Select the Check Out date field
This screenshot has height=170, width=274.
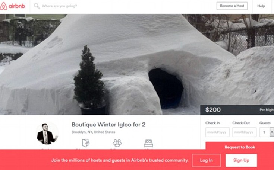coord(244,132)
